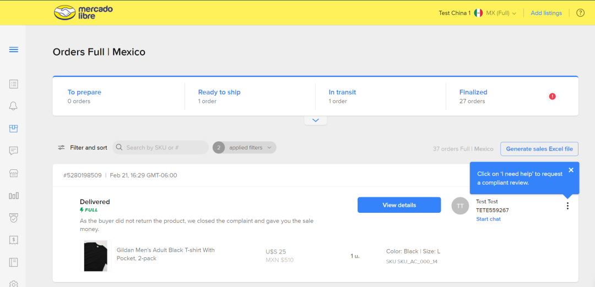Click the Search by SKU input field
The width and height of the screenshot is (595, 287).
pos(163,147)
